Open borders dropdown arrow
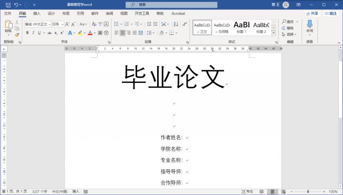The width and height of the screenshot is (343, 195). coord(176,33)
